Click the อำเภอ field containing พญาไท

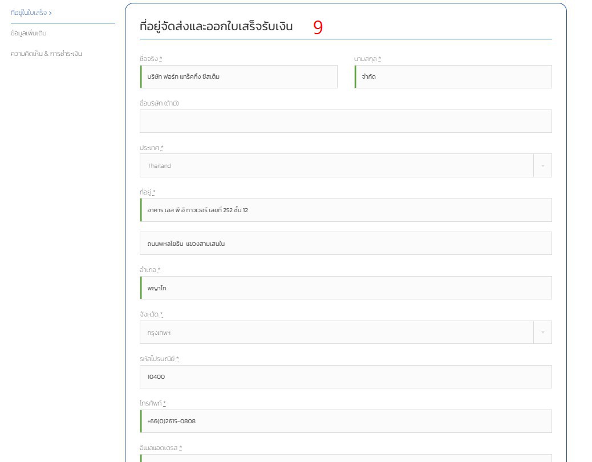[346, 288]
